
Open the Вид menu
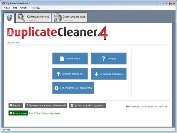pyautogui.click(x=15, y=8)
